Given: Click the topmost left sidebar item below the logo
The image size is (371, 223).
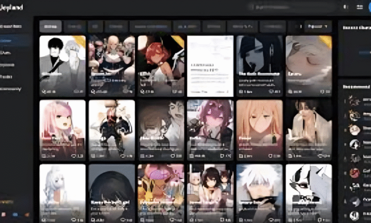Looking at the screenshot, I should tap(11, 26).
